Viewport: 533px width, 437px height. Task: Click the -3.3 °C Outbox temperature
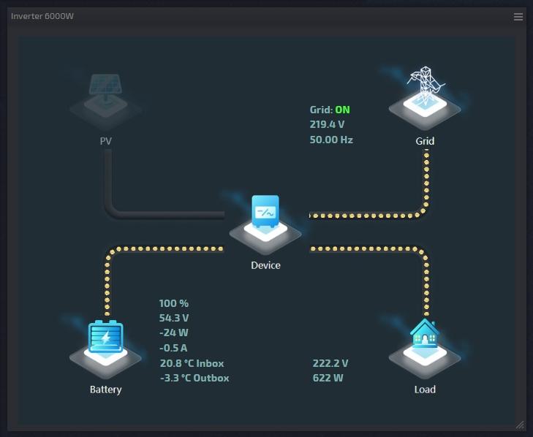point(194,378)
